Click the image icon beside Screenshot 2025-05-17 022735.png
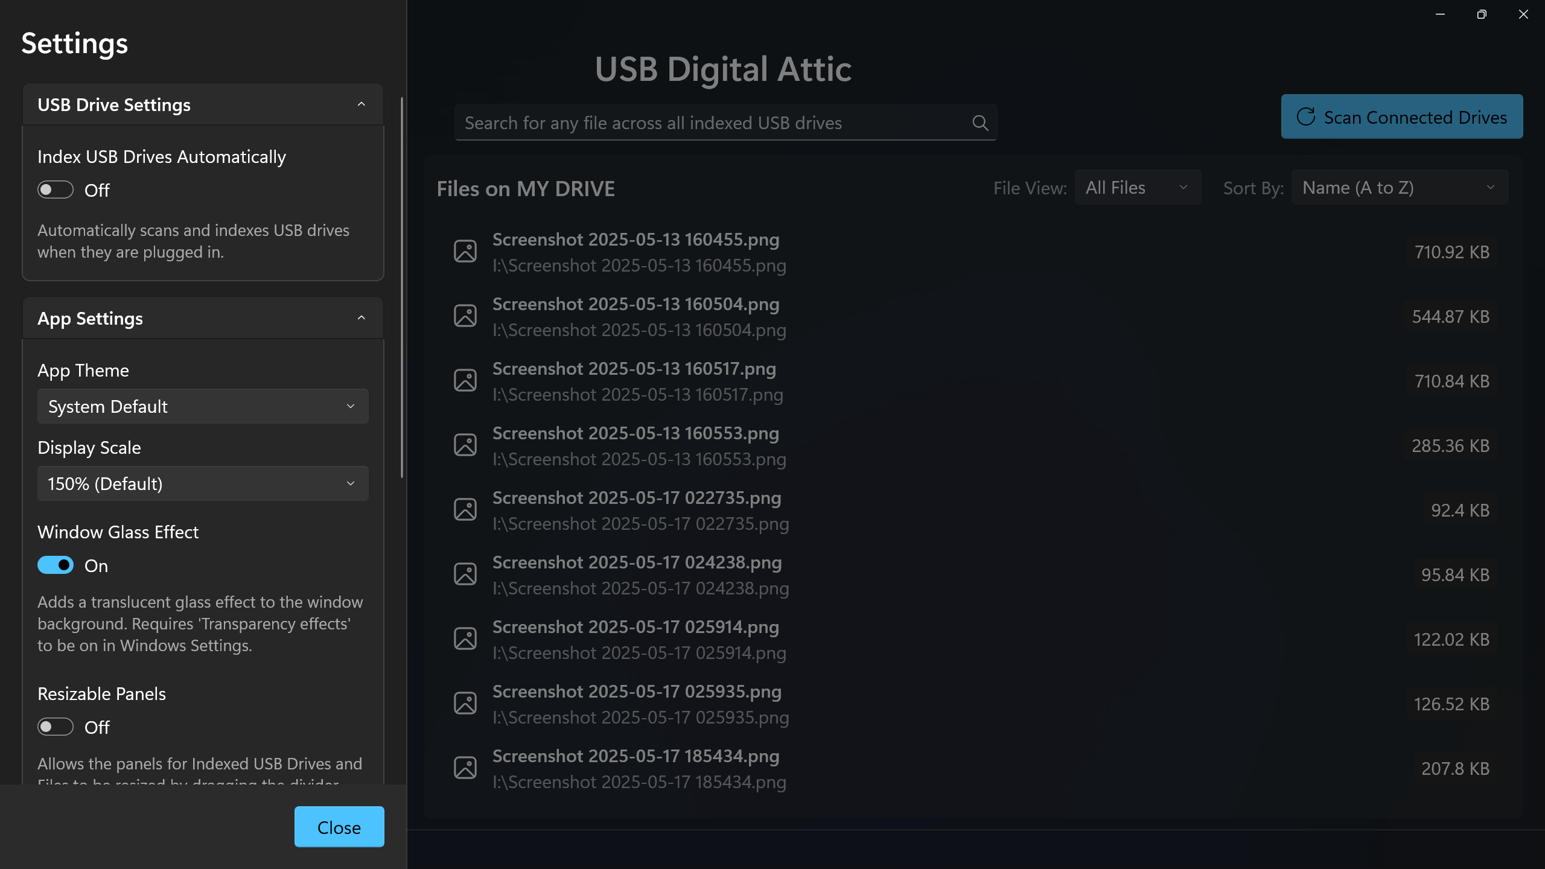1545x869 pixels. [x=465, y=509]
